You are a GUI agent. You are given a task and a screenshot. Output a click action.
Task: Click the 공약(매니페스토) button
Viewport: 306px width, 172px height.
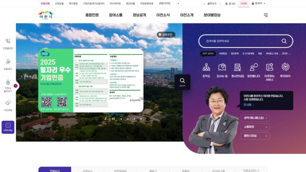[x=255, y=118]
